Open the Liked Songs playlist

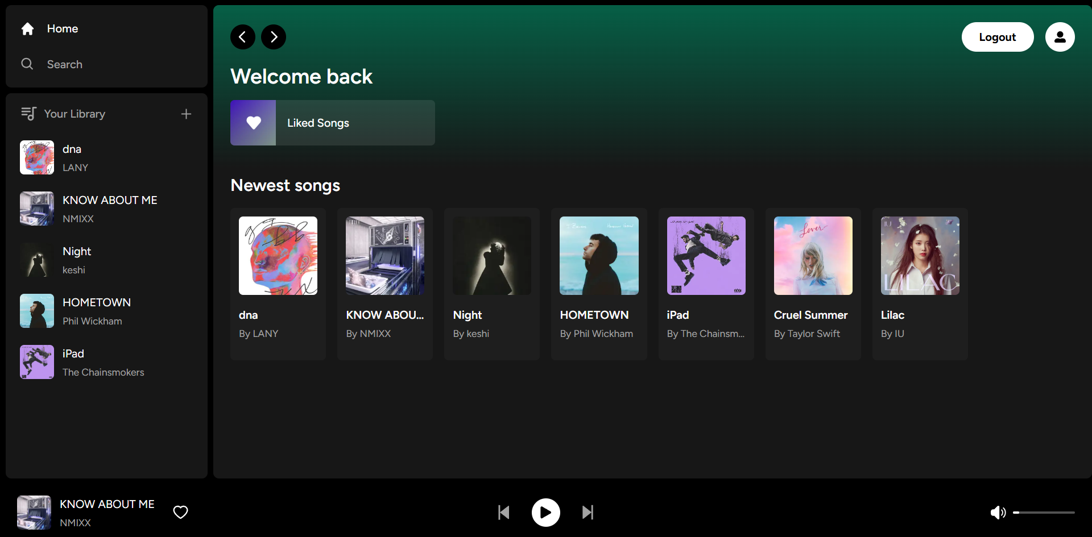333,123
